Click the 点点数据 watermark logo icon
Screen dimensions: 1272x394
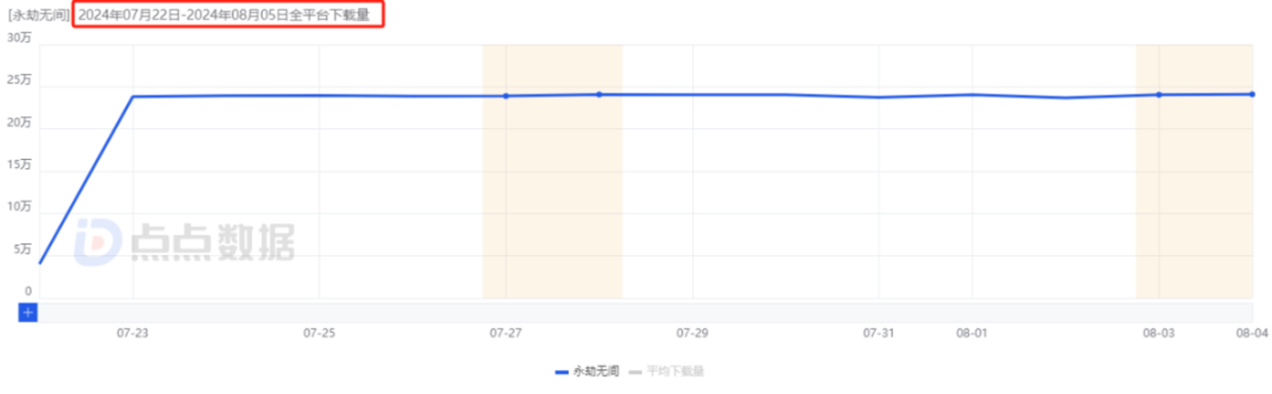pyautogui.click(x=98, y=243)
